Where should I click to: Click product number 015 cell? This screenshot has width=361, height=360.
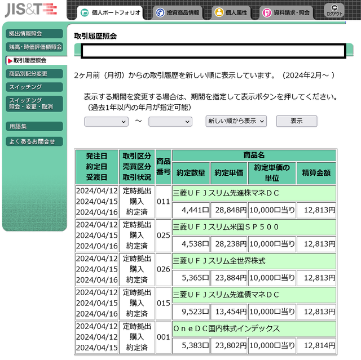[x=164, y=303]
